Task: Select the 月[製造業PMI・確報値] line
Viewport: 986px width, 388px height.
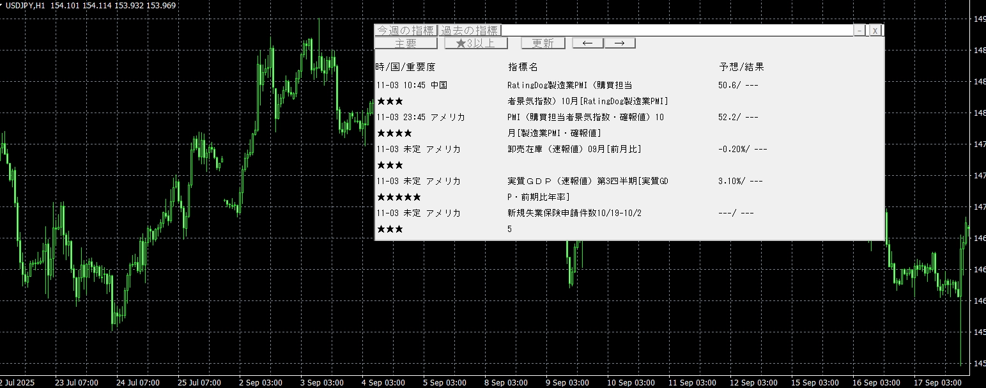Action: coord(555,133)
